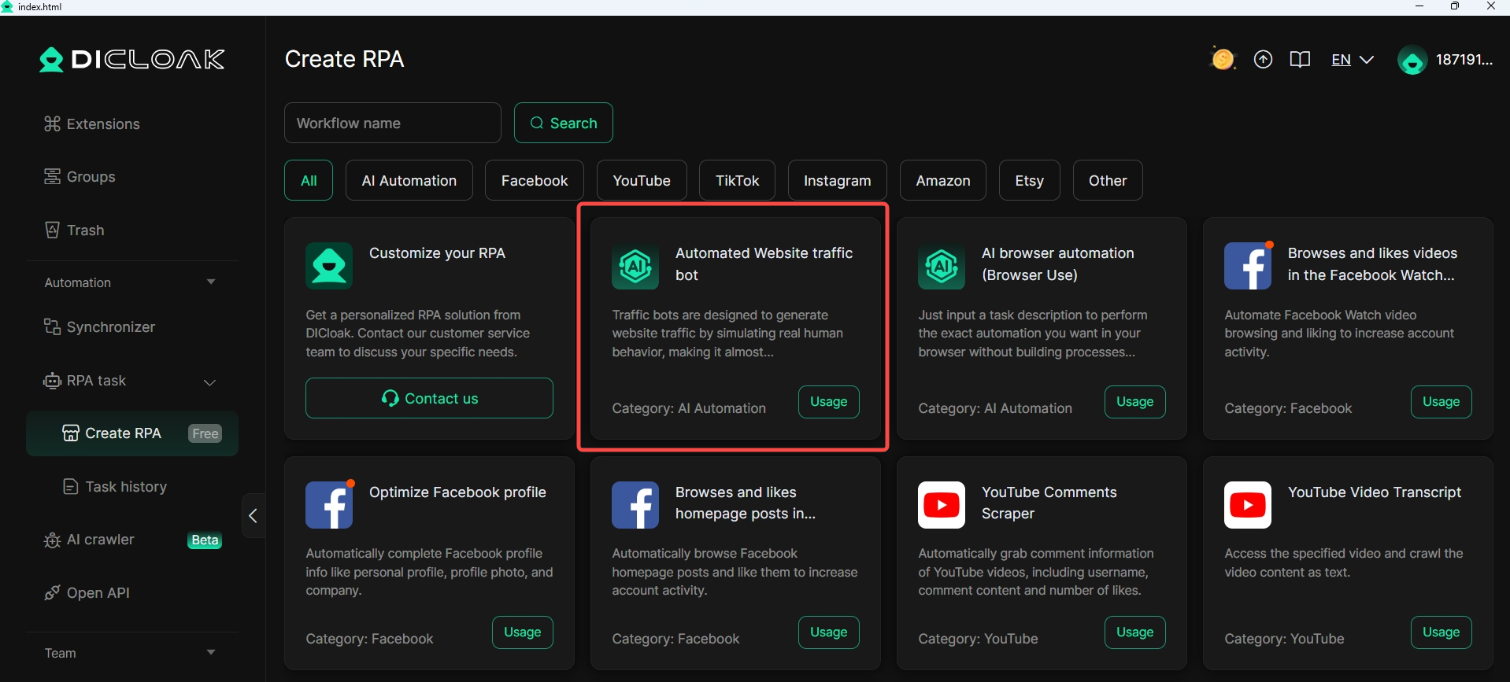Viewport: 1510px width, 682px height.
Task: Click Usage on AI browser automation card
Action: [x=1135, y=401]
